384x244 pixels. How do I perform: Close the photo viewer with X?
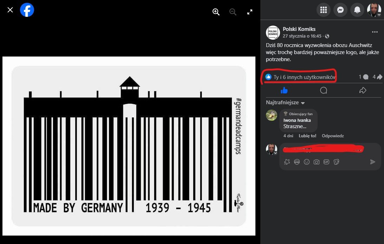10,10
